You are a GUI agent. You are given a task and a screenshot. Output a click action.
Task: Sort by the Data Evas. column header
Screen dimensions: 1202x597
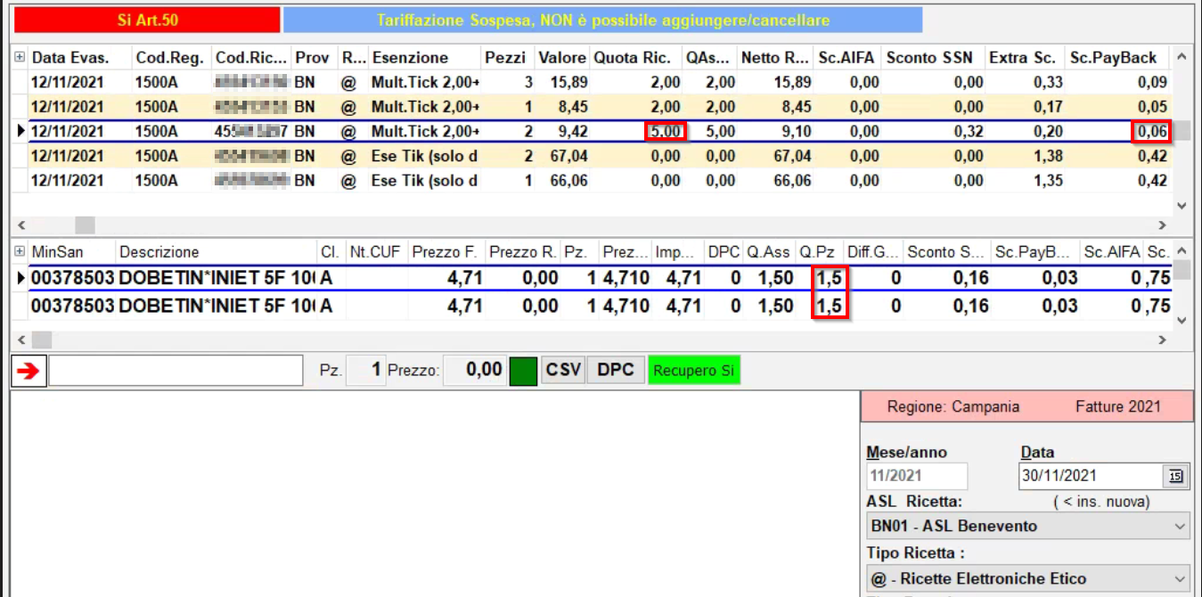(70, 58)
